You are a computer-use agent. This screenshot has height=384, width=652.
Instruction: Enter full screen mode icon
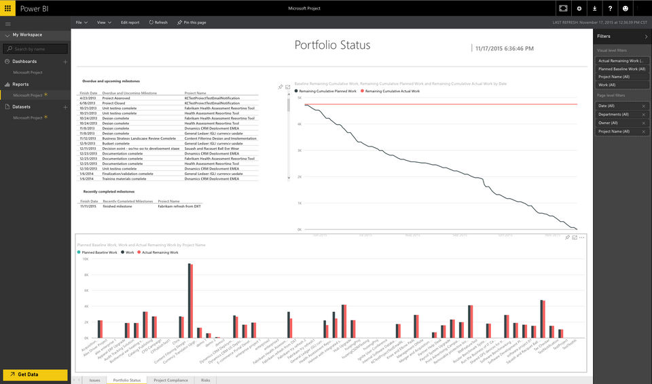563,8
